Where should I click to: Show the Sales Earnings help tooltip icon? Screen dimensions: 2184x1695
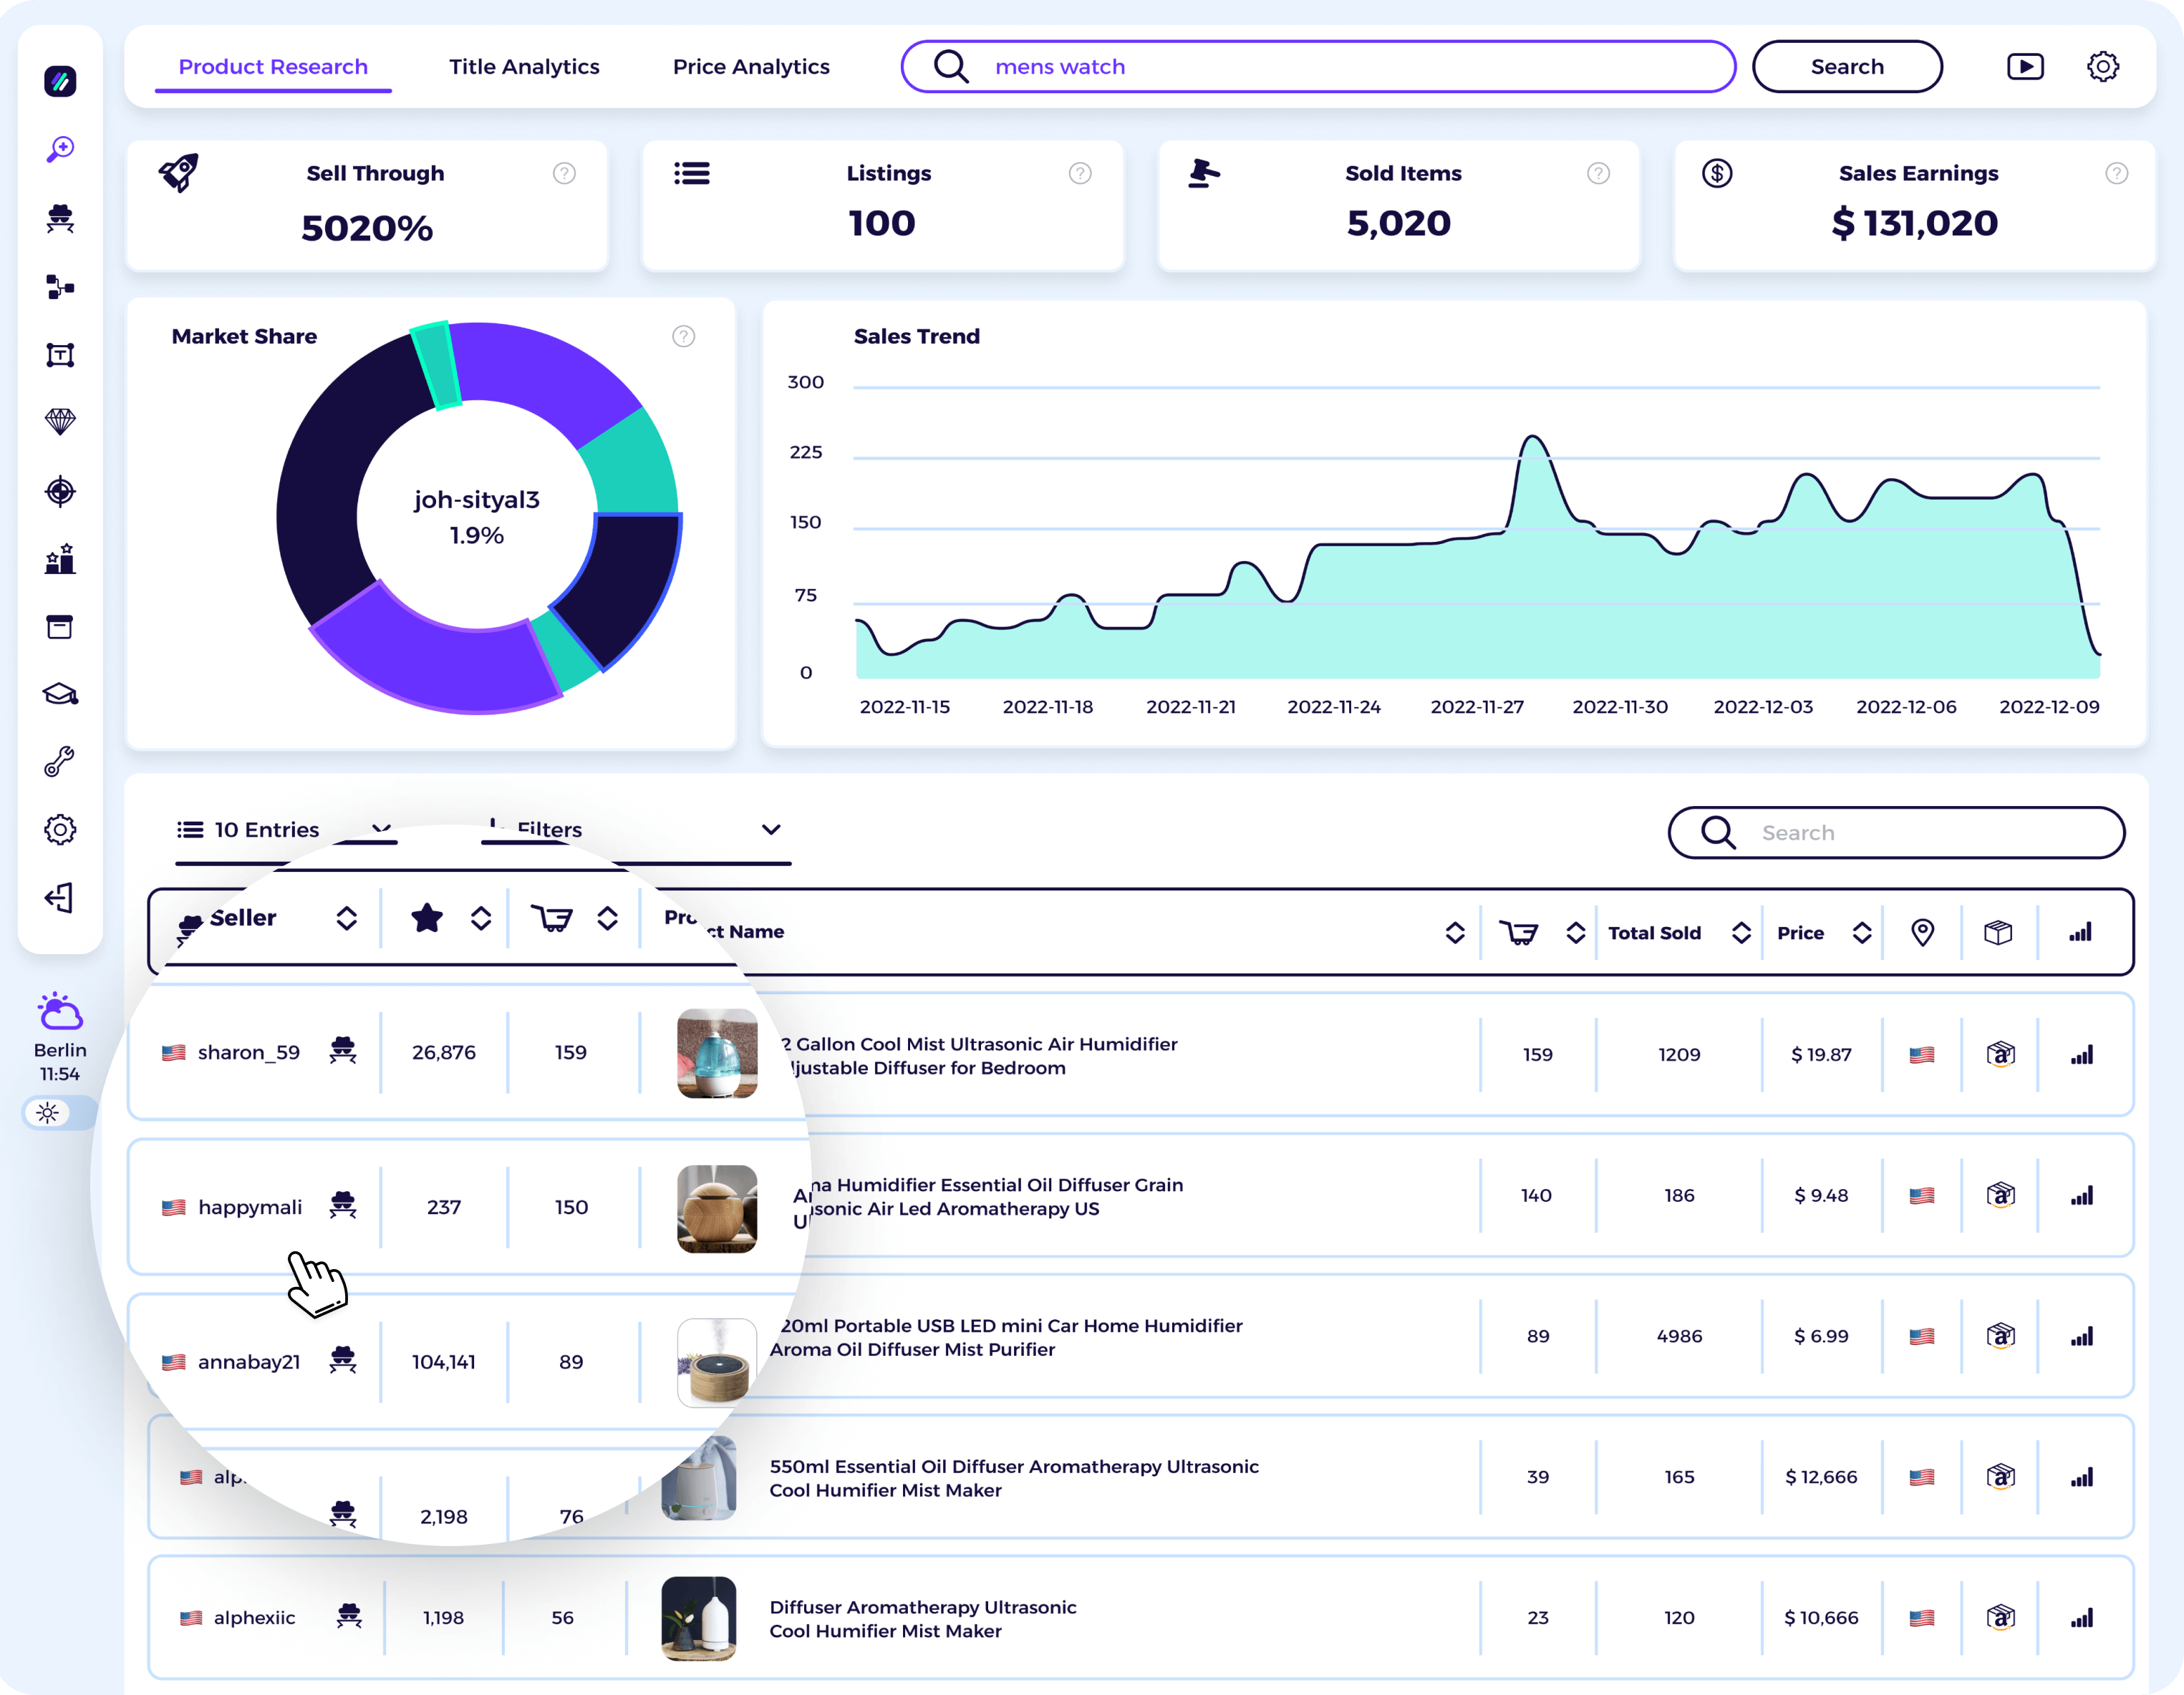point(2116,174)
